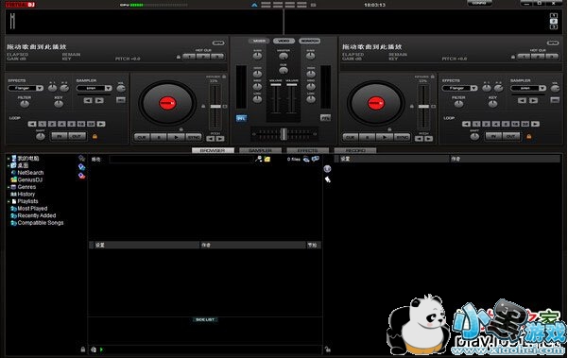Image resolution: width=568 pixels, height=358 pixels.
Task: Pause the right deck
Action: coord(368,138)
